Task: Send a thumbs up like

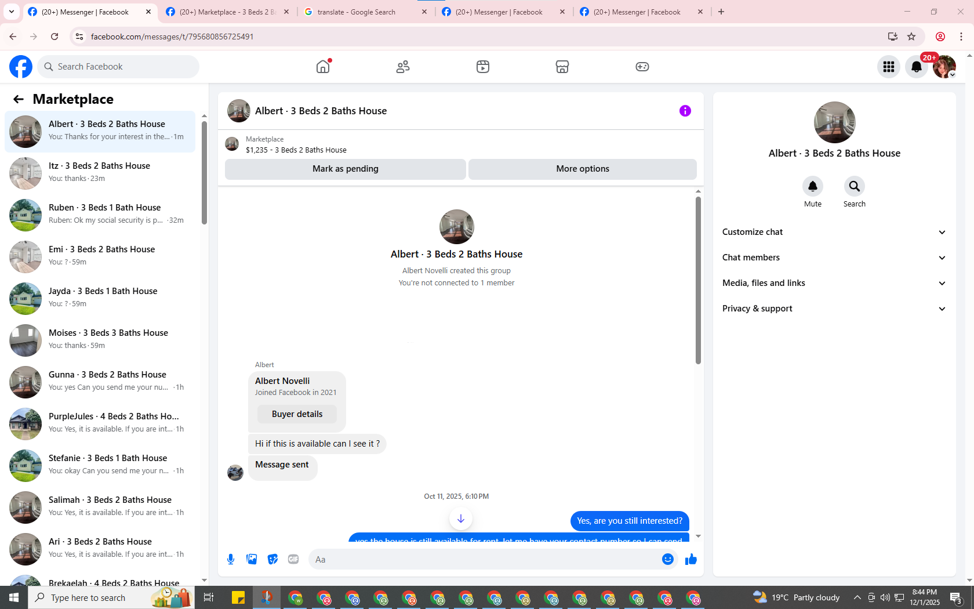Action: click(x=691, y=559)
